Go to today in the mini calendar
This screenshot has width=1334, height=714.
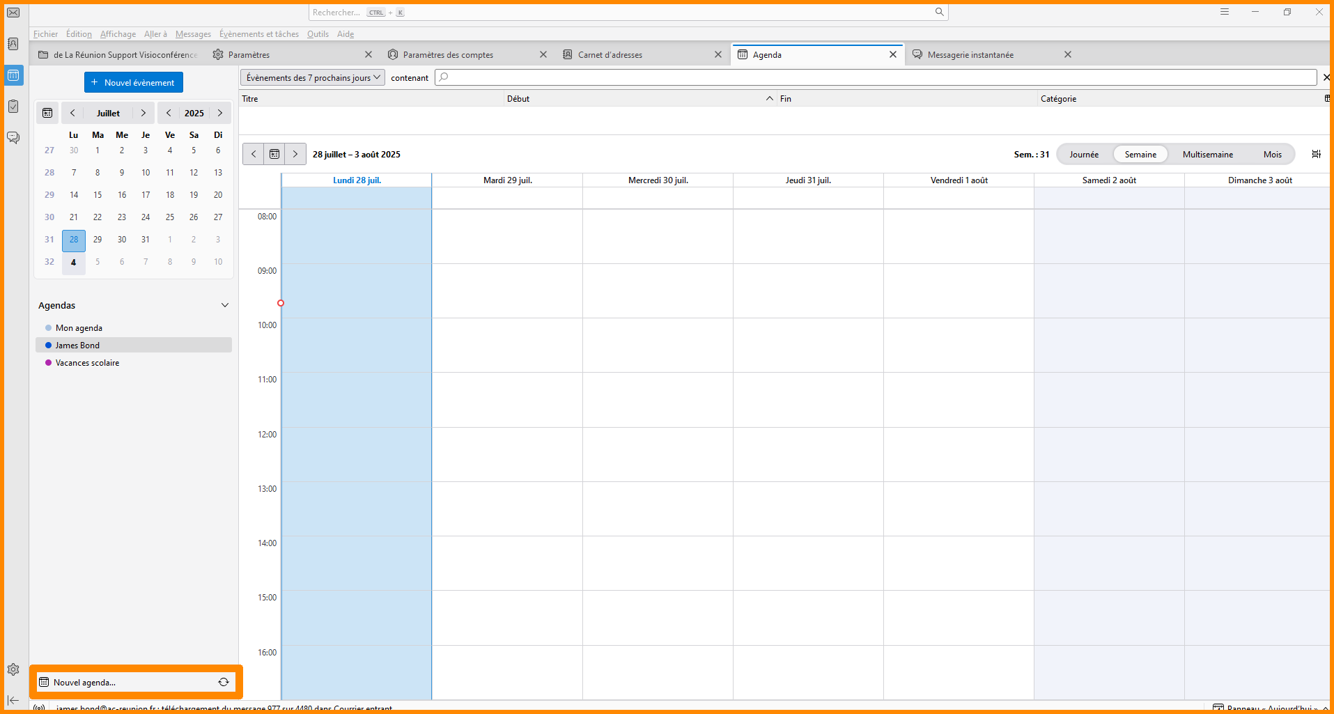pos(47,113)
